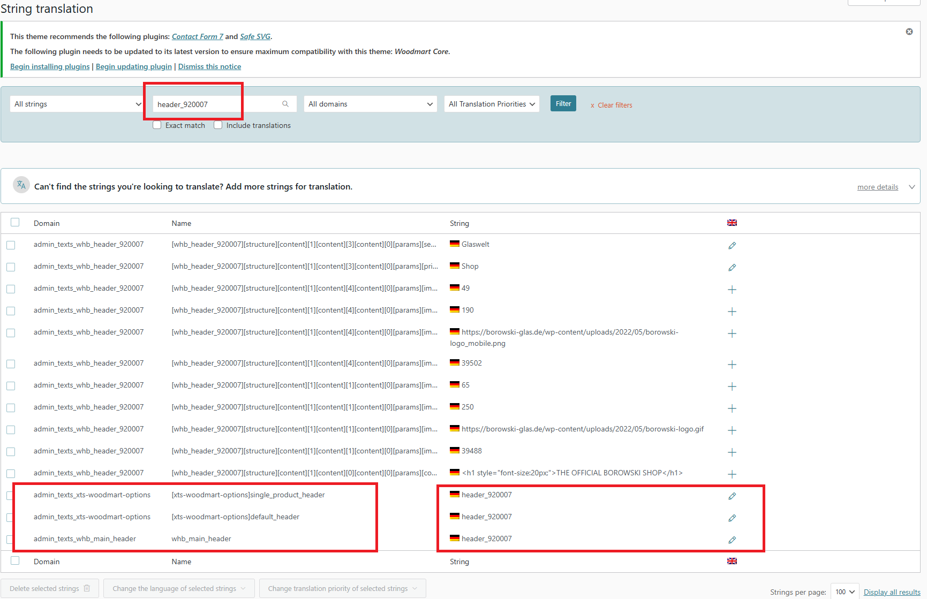This screenshot has height=599, width=927.
Task: Click the translate icon beside Can't find strings
Action: [x=21, y=185]
